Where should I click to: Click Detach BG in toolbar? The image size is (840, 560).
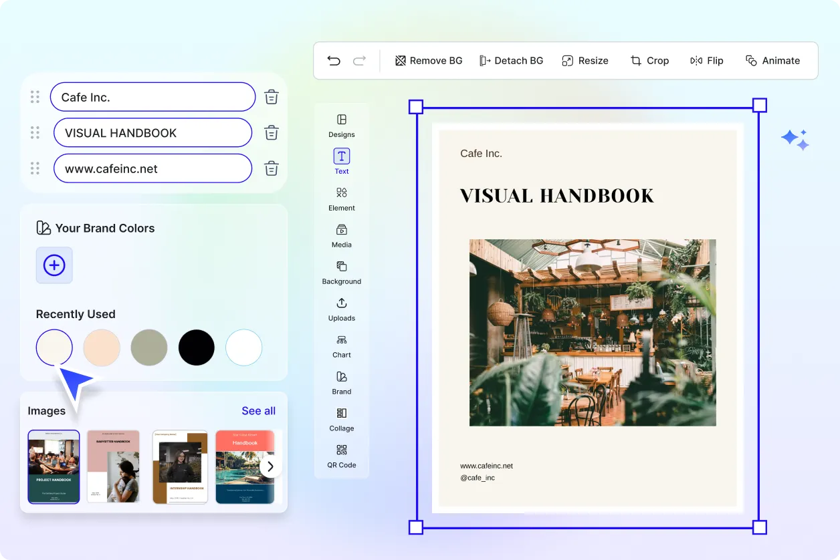pyautogui.click(x=512, y=61)
